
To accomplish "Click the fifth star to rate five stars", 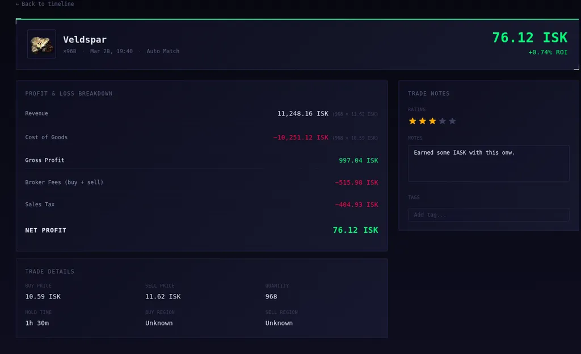I will pyautogui.click(x=451, y=121).
